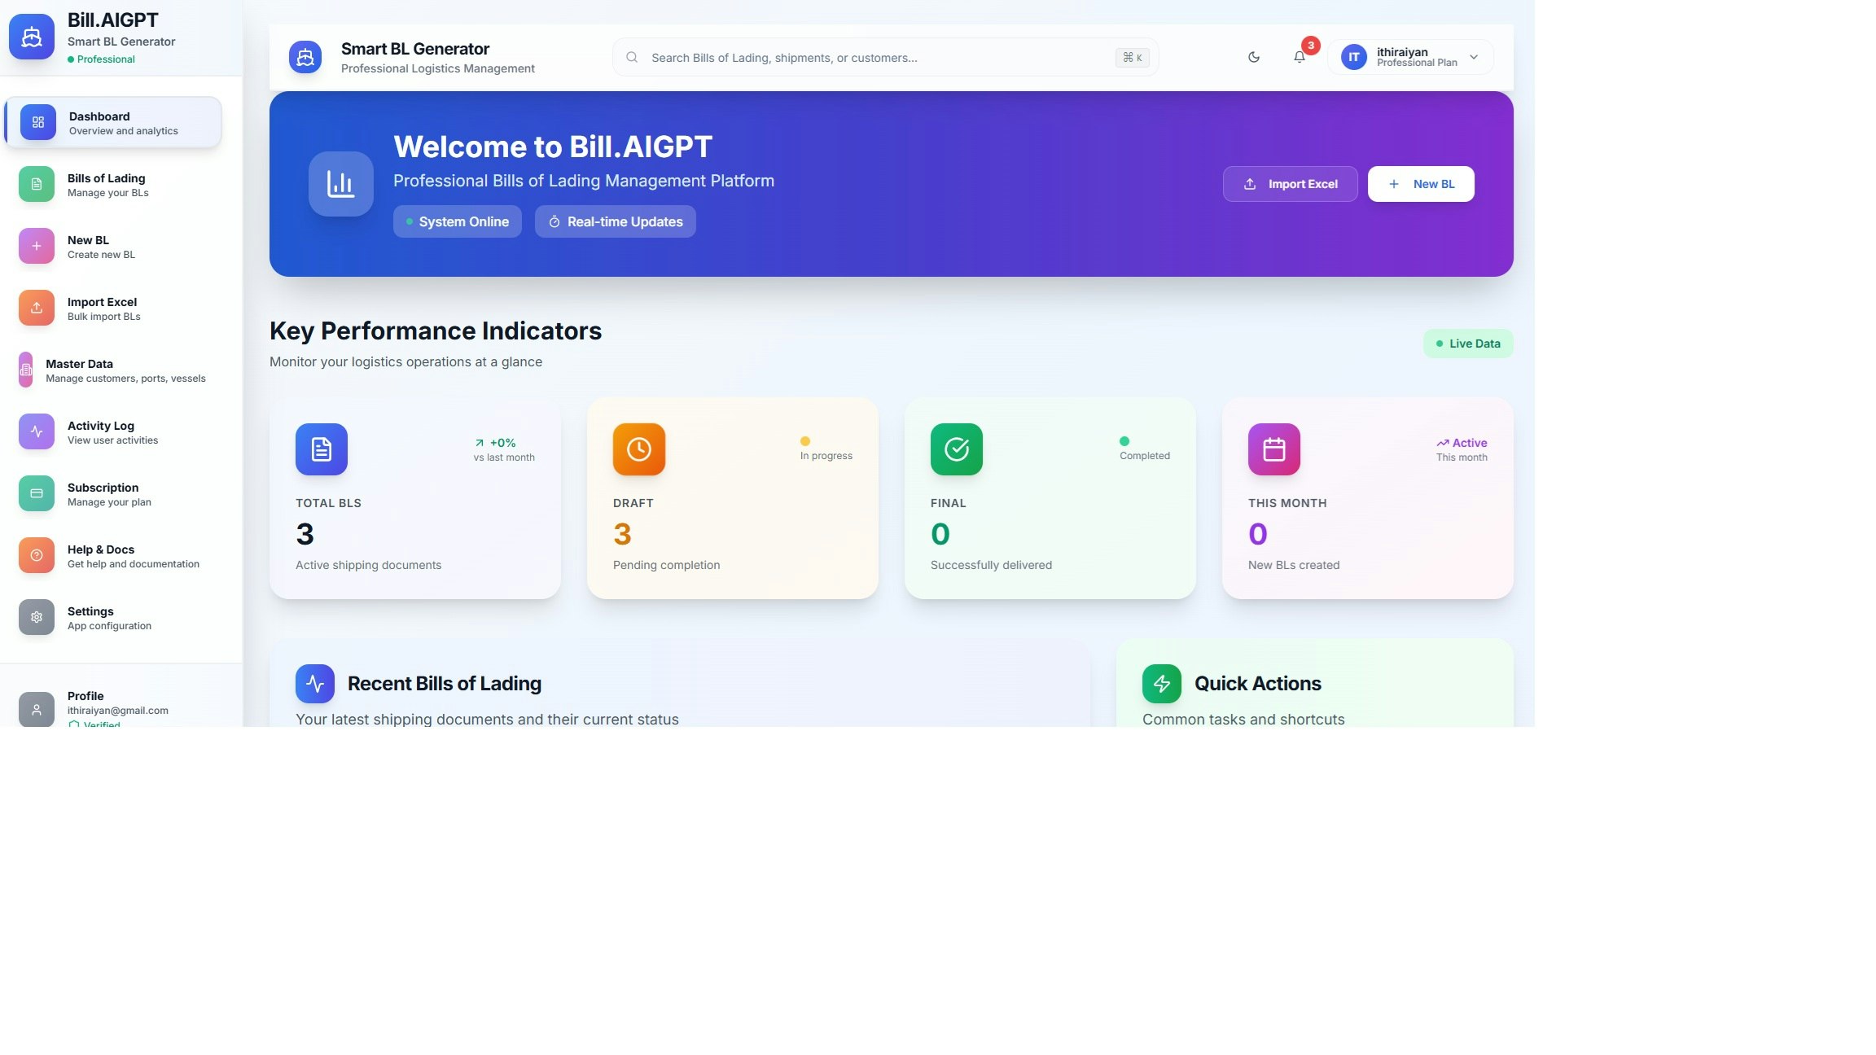
Task: Select the Bills of Lading sidebar icon
Action: [36, 183]
